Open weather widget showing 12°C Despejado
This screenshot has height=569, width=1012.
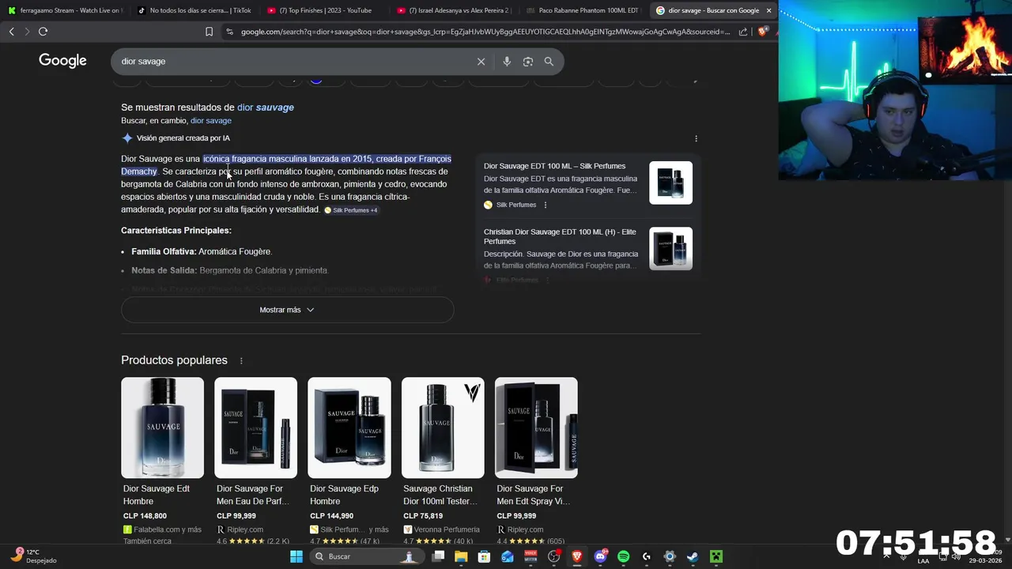pos(33,556)
